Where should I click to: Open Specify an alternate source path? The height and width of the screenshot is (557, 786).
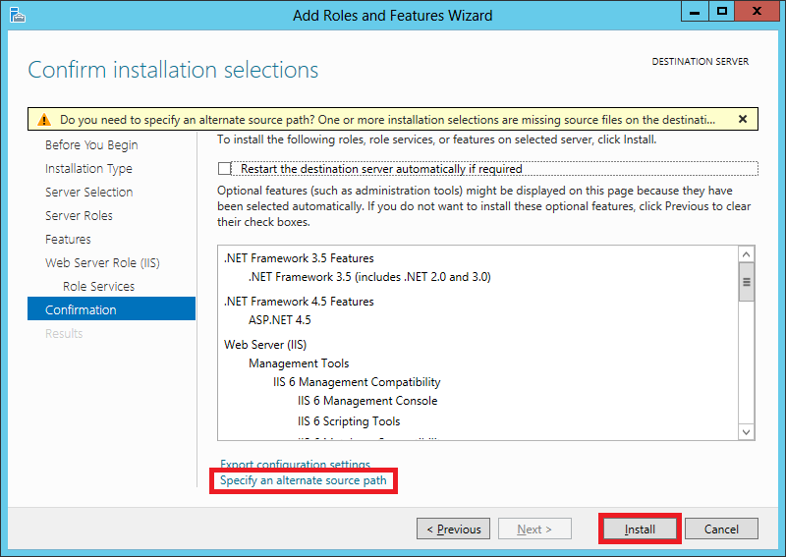pyautogui.click(x=304, y=480)
